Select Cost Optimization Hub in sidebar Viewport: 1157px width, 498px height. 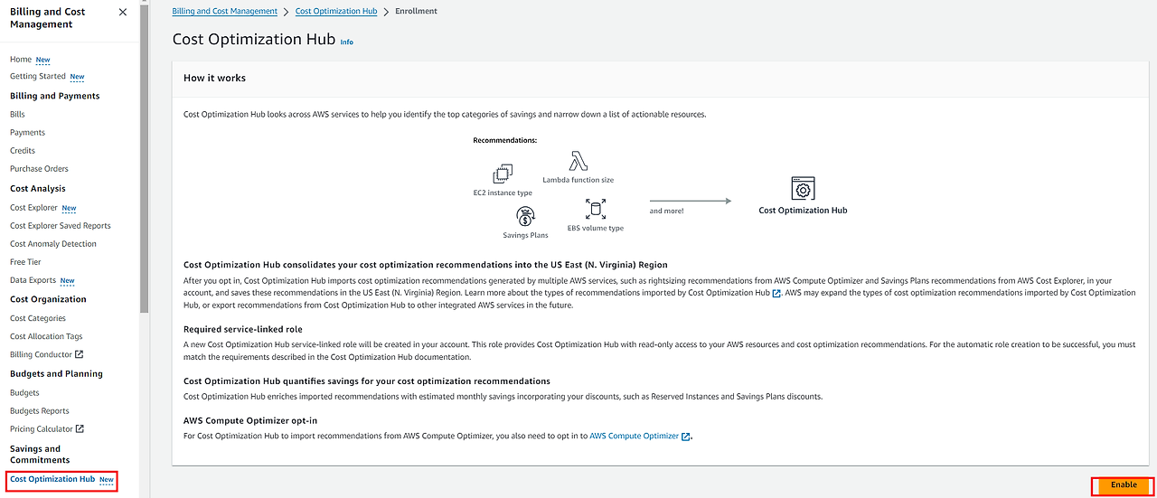52,479
